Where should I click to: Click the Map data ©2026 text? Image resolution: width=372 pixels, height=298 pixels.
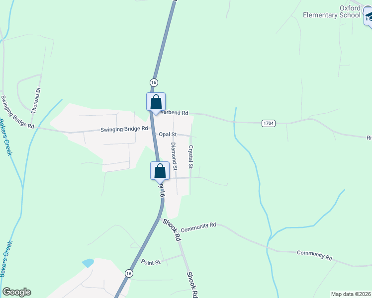[x=351, y=294]
